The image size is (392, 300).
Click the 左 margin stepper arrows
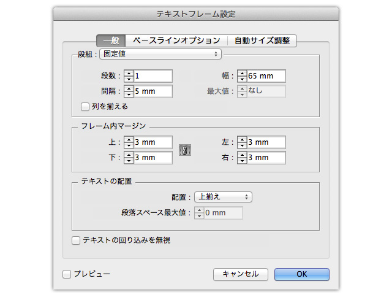(243, 142)
